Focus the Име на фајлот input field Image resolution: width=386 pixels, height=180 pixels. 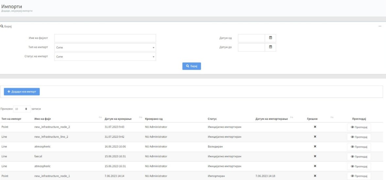105,38
